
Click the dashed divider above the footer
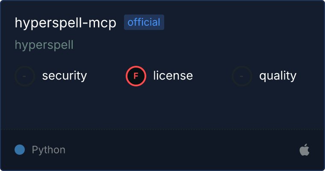[162, 130]
